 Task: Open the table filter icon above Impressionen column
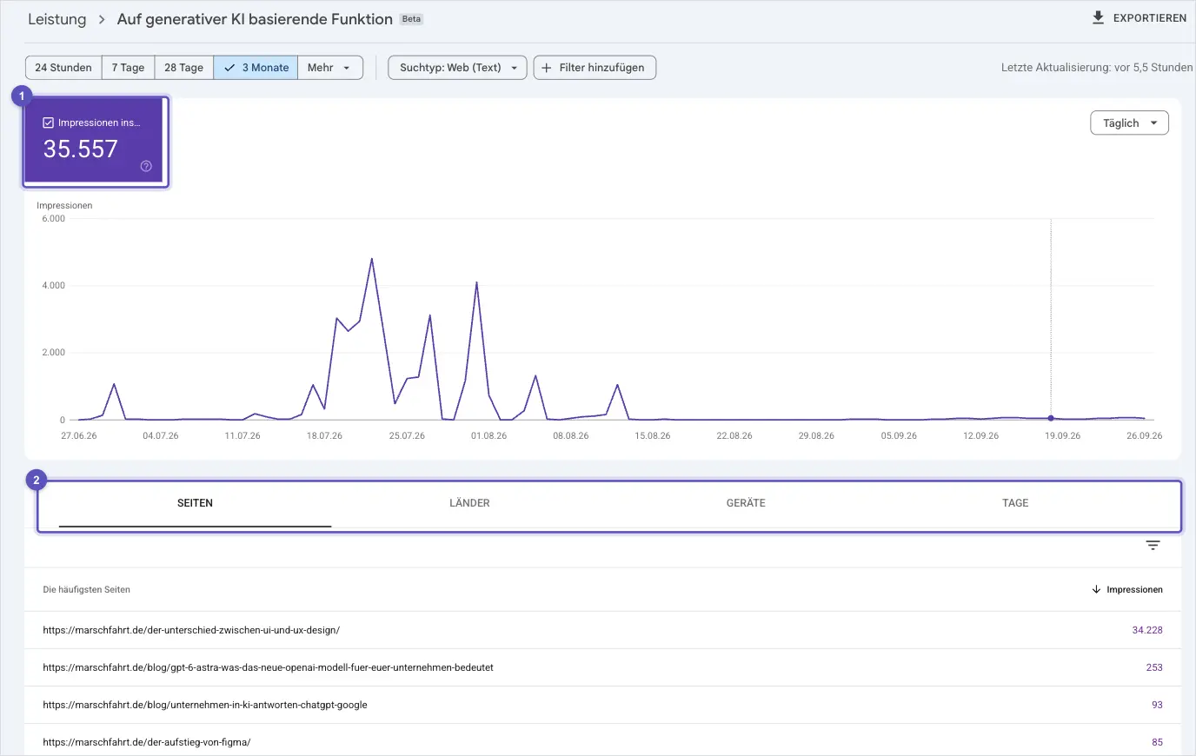1153,546
